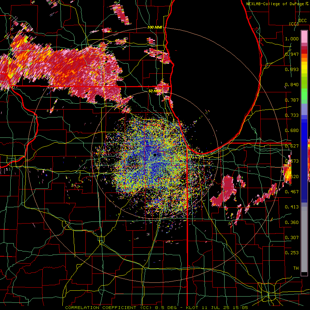Click the 0.947 legend value

tap(292, 54)
